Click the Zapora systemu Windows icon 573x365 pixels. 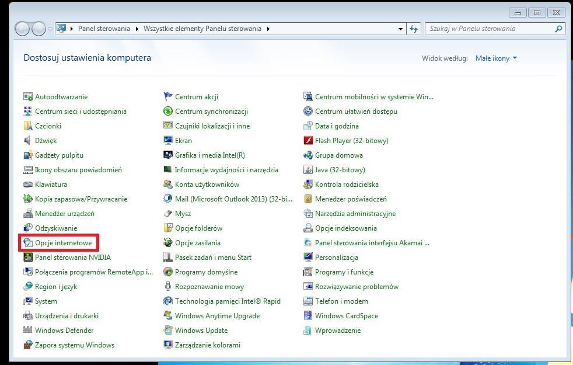click(28, 345)
